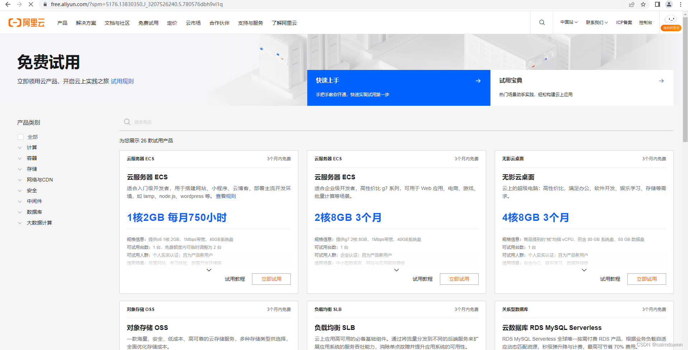
Task: Expand details of 1核2GB ECS card
Action: pos(209,270)
